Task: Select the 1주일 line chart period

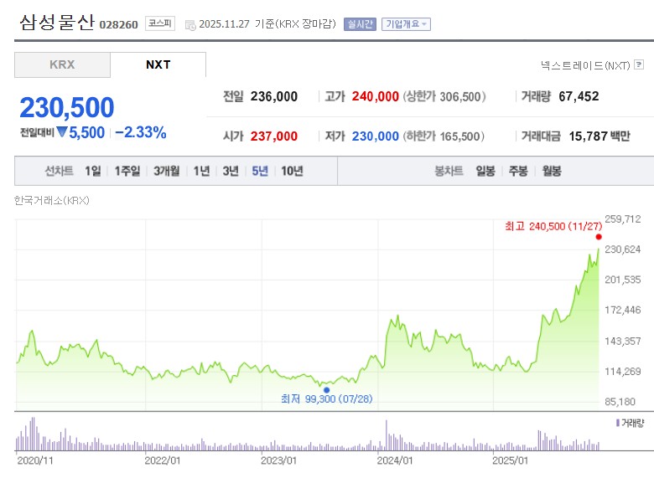Action: (x=127, y=171)
